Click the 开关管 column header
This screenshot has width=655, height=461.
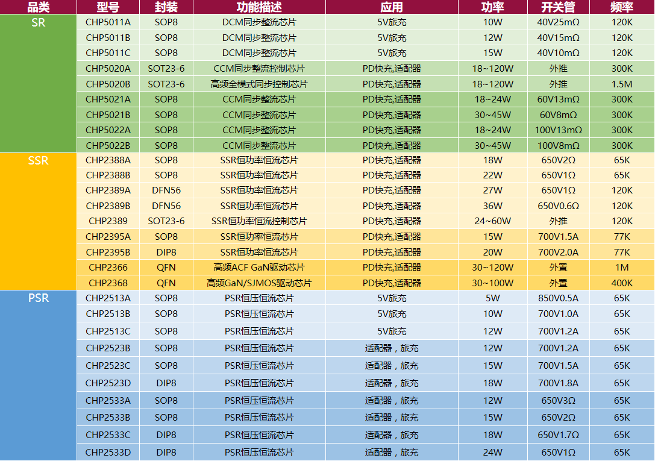pyautogui.click(x=559, y=7)
